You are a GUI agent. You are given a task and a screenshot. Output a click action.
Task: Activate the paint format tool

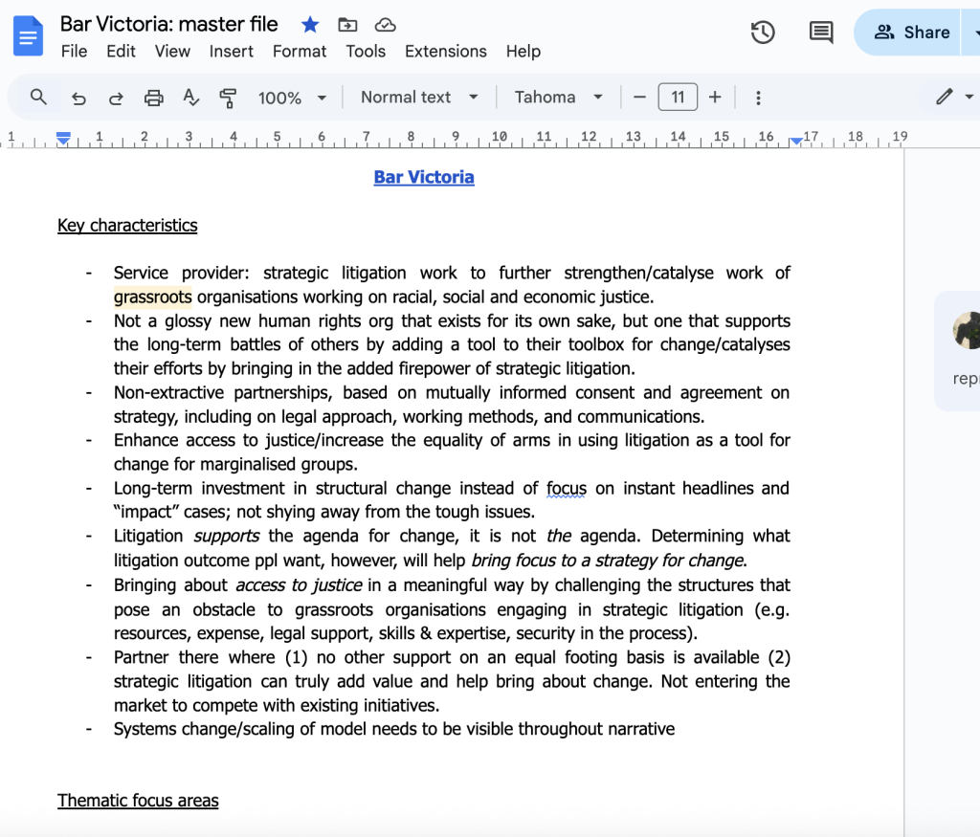[228, 99]
